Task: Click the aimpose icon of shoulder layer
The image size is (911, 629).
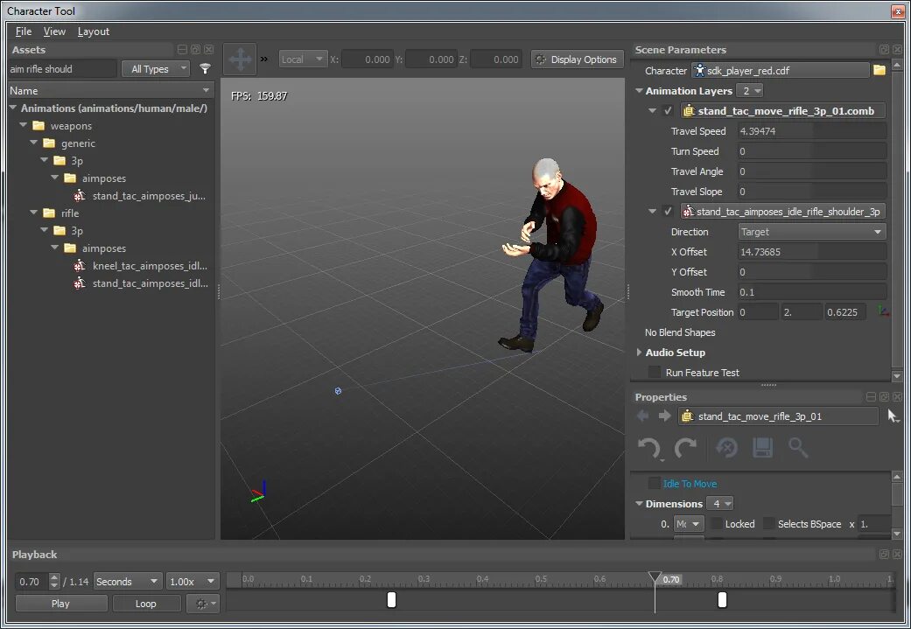Action: point(688,212)
